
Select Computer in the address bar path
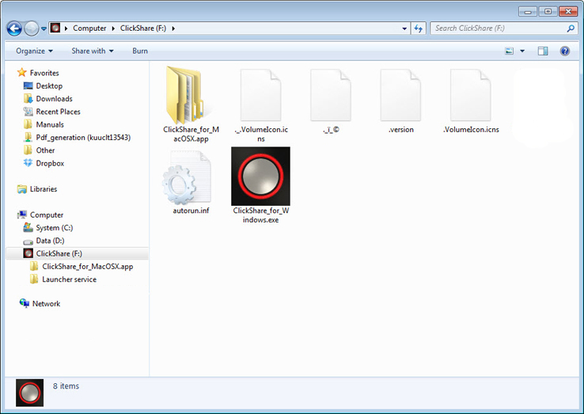point(89,28)
